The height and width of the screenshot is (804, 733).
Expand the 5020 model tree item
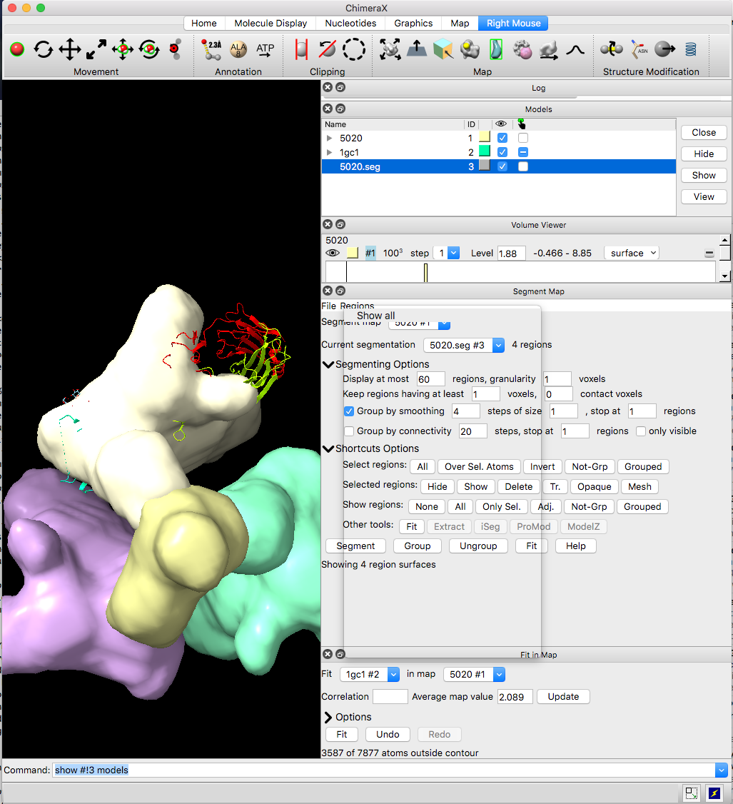pyautogui.click(x=329, y=138)
